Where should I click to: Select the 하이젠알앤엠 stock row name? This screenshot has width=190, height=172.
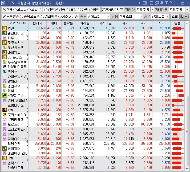pos(17,76)
